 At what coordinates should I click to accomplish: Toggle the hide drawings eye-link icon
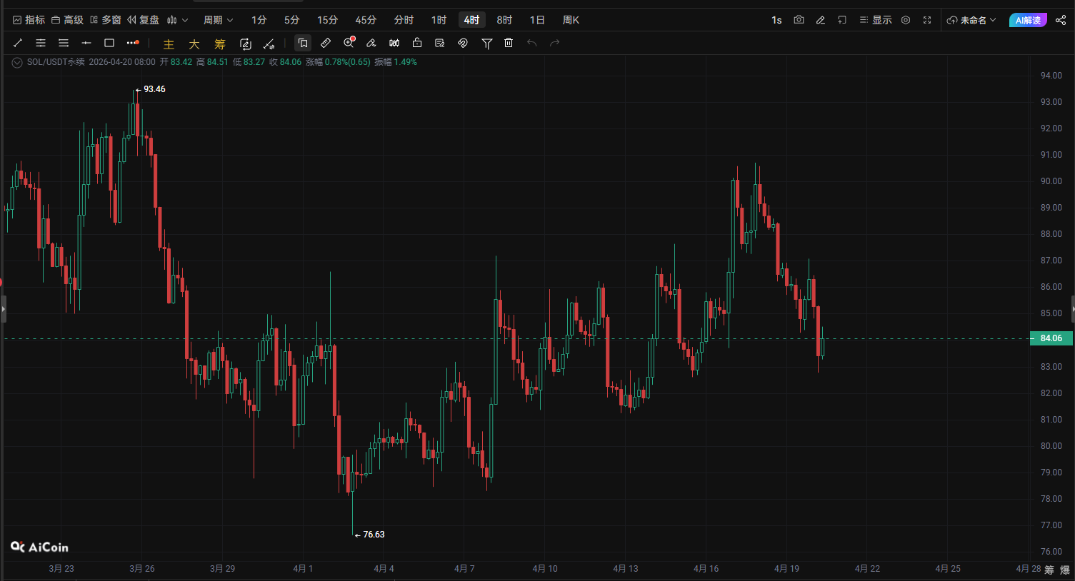click(x=463, y=43)
